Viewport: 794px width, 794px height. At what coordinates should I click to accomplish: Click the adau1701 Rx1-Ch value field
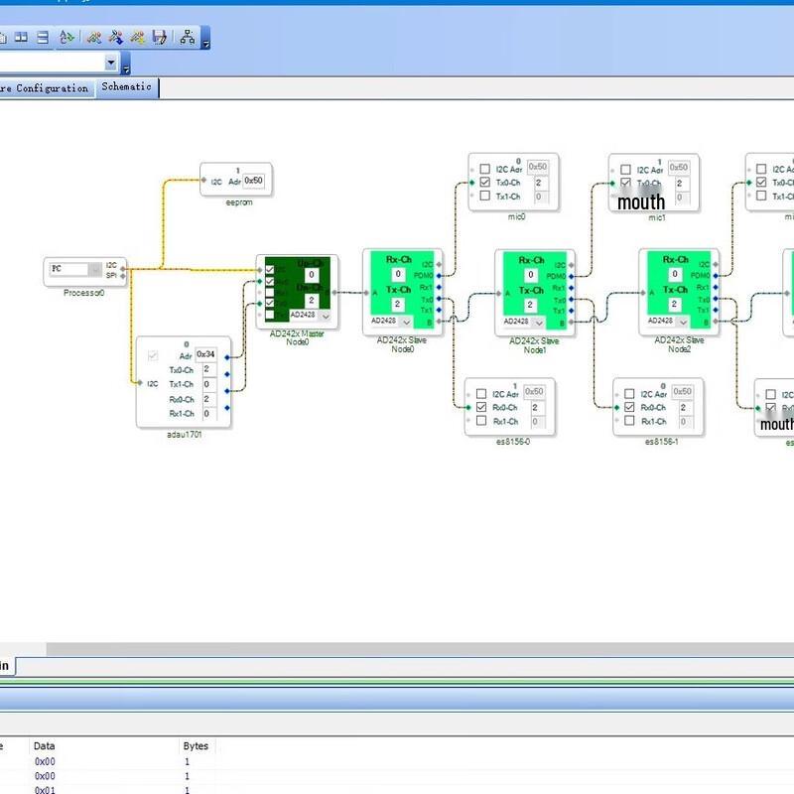[209, 413]
